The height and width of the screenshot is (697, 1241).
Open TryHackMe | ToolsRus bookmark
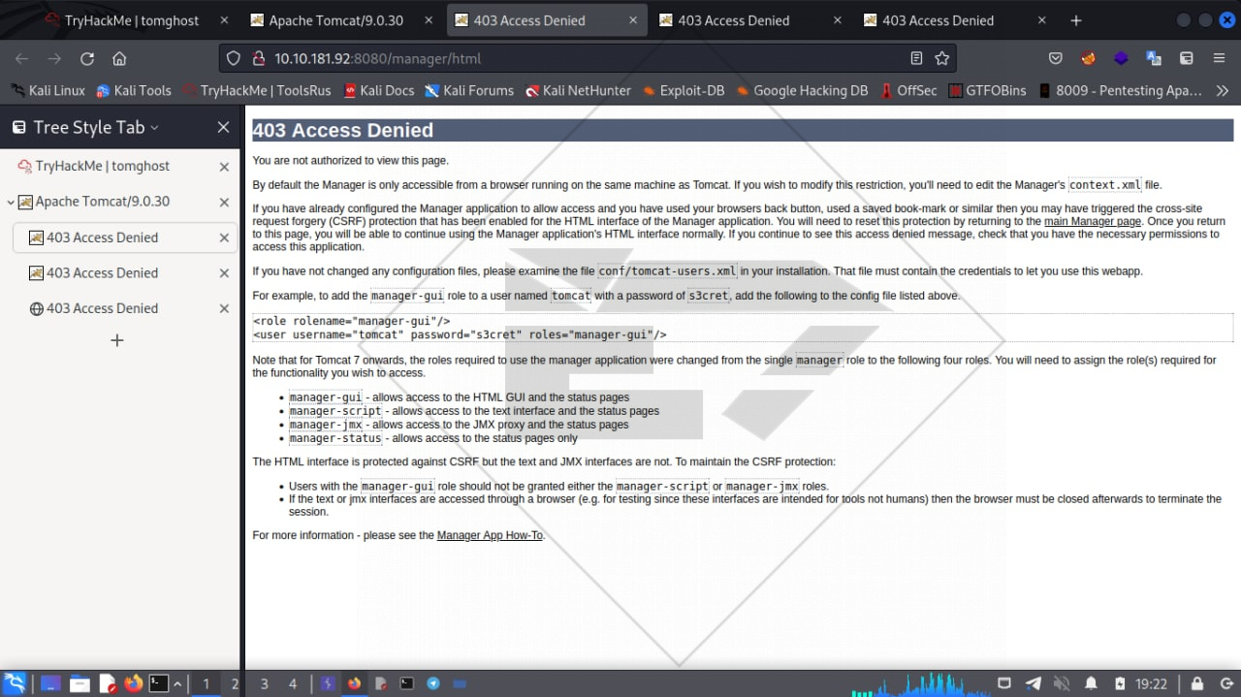(x=256, y=90)
